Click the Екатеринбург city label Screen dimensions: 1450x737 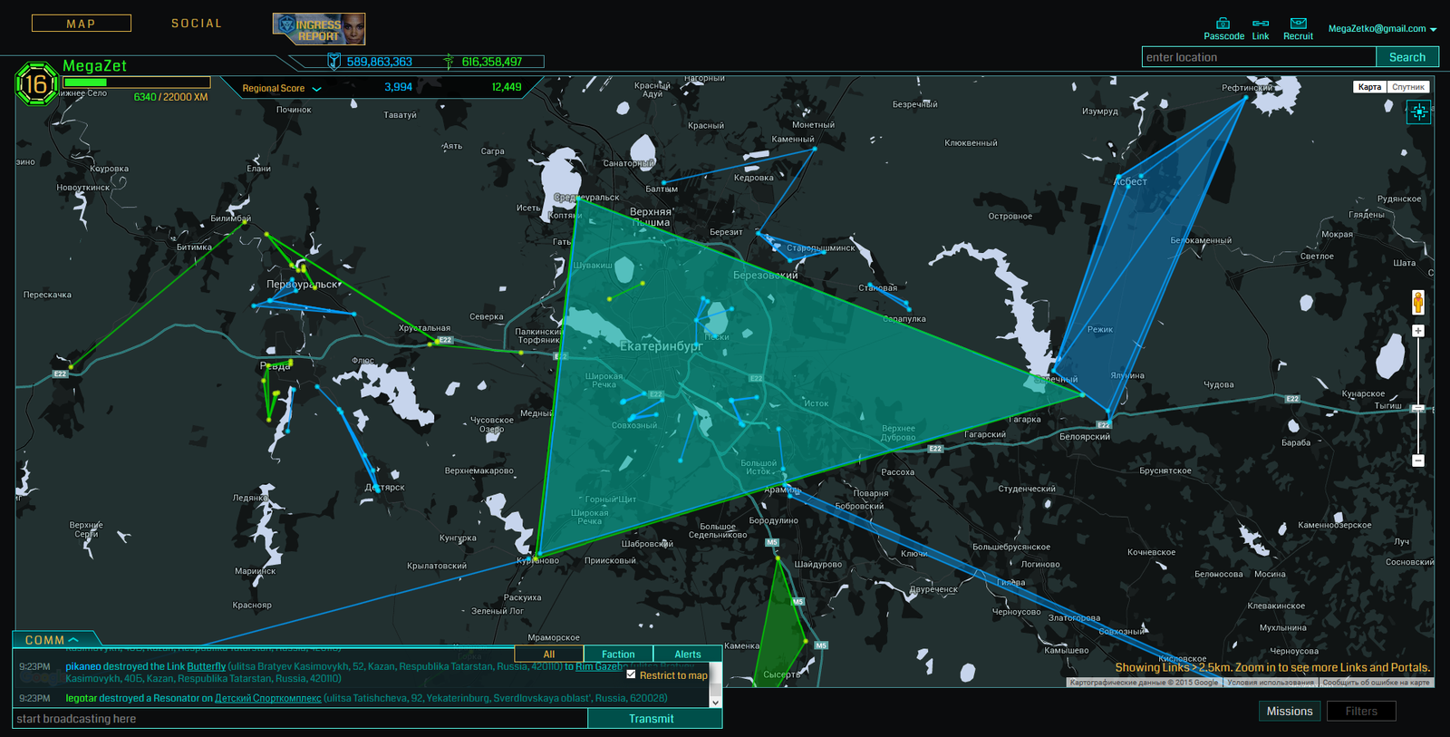pos(662,346)
